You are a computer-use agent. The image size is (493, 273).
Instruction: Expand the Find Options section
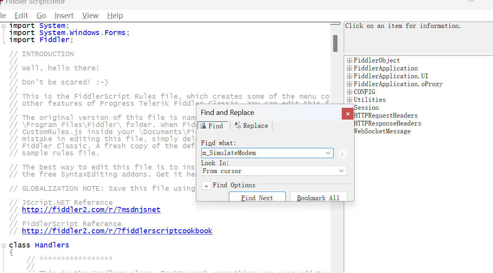(206, 185)
